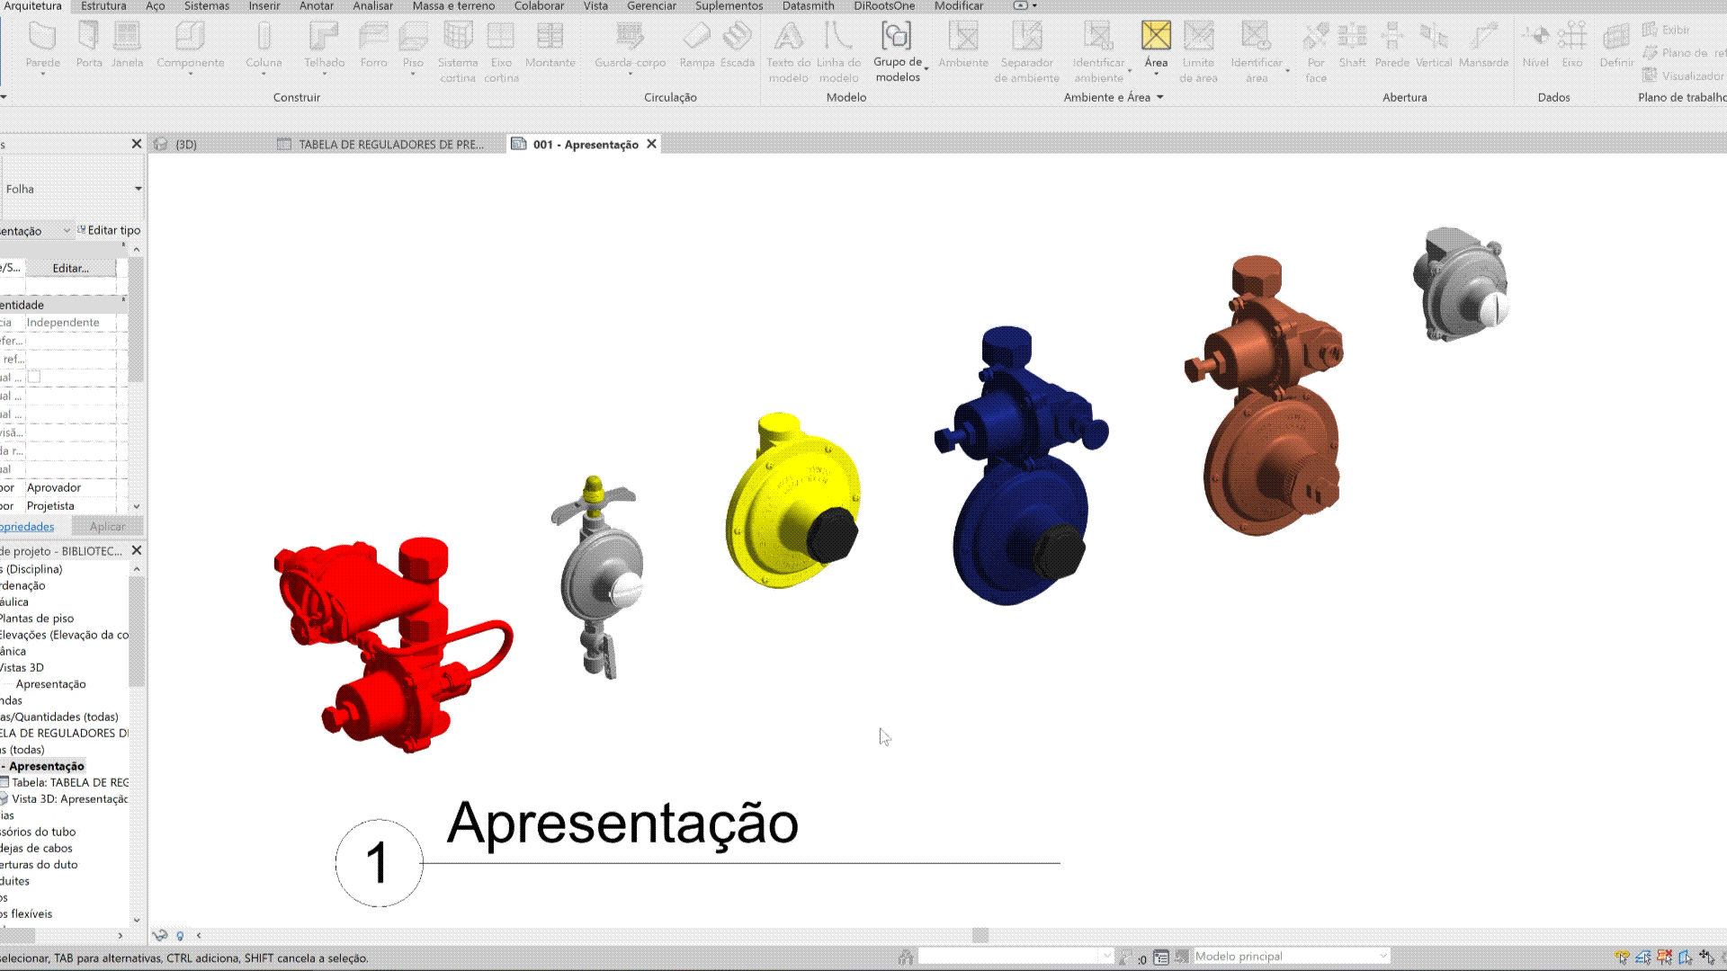Expand the Folha type selector dropdown
Viewport: 1727px width, 971px height.
click(138, 189)
